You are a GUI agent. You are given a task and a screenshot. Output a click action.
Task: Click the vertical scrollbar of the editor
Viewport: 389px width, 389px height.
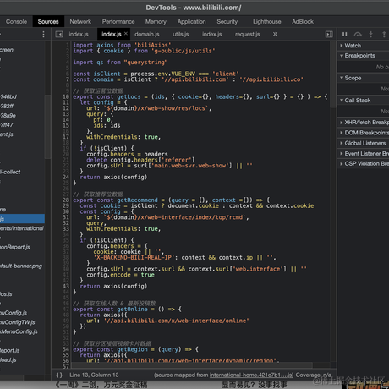333,74
